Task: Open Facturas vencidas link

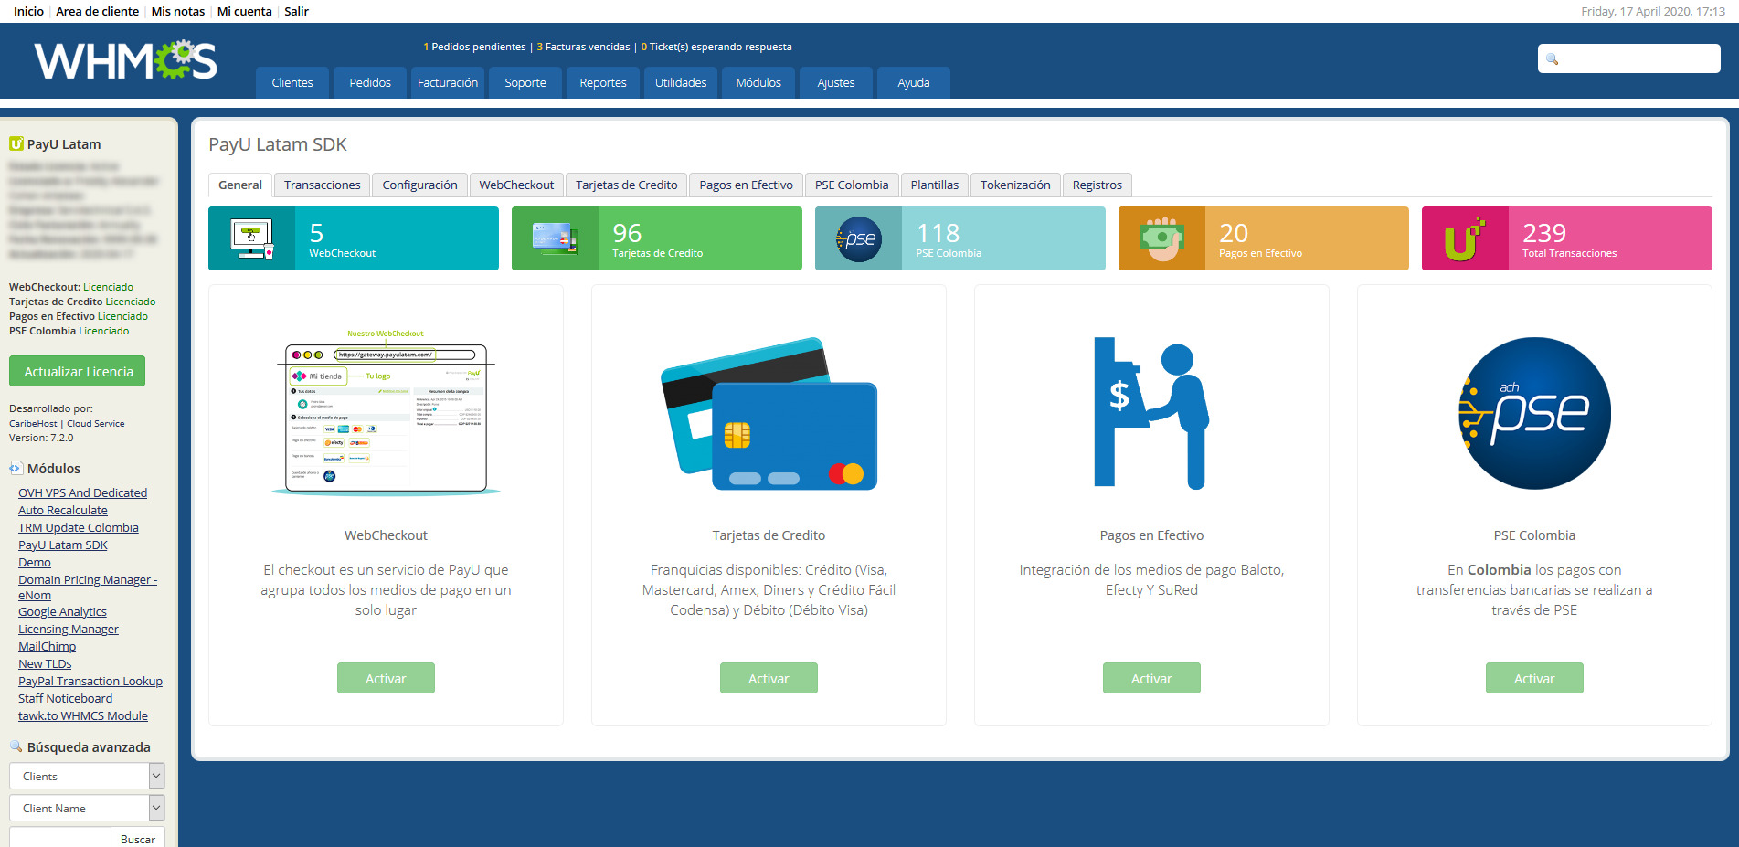Action: pos(583,47)
